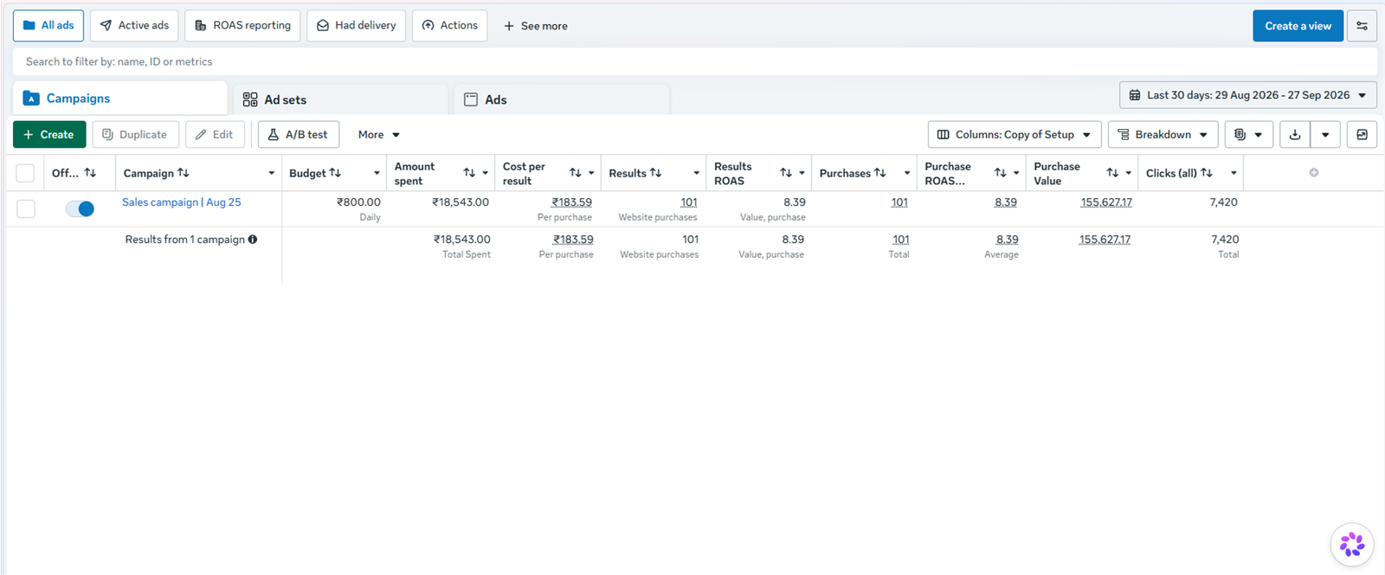Viewport: 1385px width, 575px height.
Task: Sort by the Budget column arrows
Action: tap(335, 173)
